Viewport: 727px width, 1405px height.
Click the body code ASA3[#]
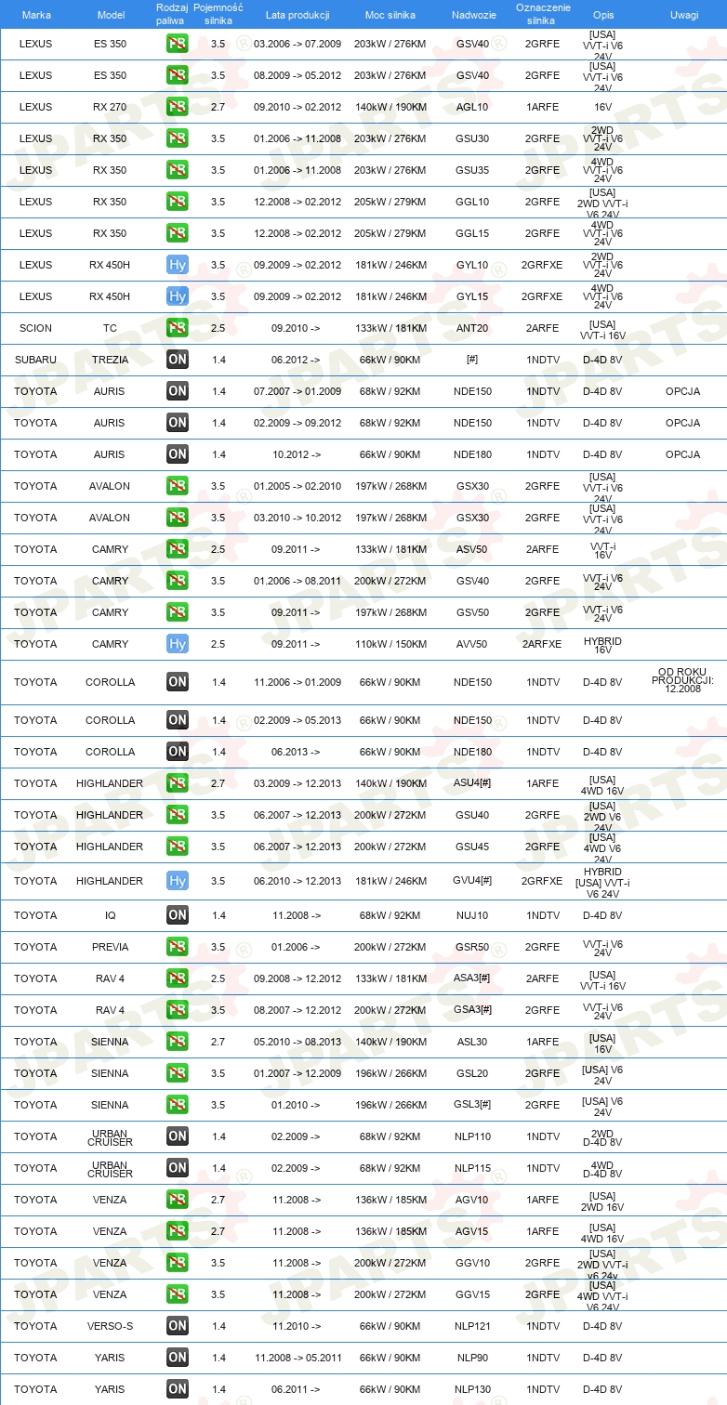[472, 978]
